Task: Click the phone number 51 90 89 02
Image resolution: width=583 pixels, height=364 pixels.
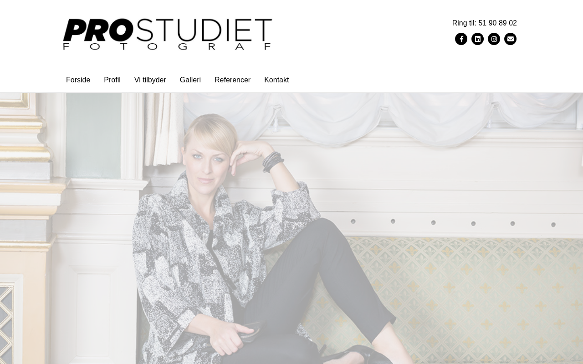Action: point(497,23)
